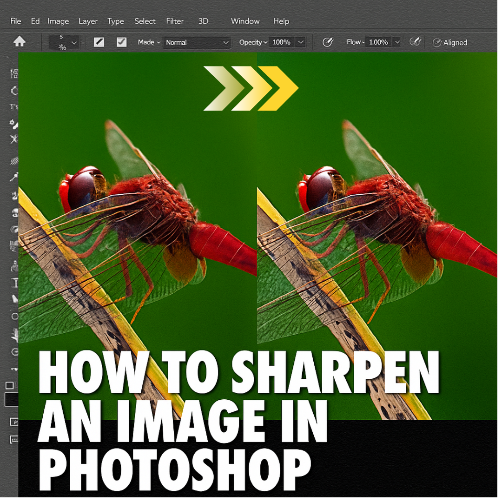Open the Normal blend mode dropdown
Screen dimensions: 502x502
coord(197,42)
